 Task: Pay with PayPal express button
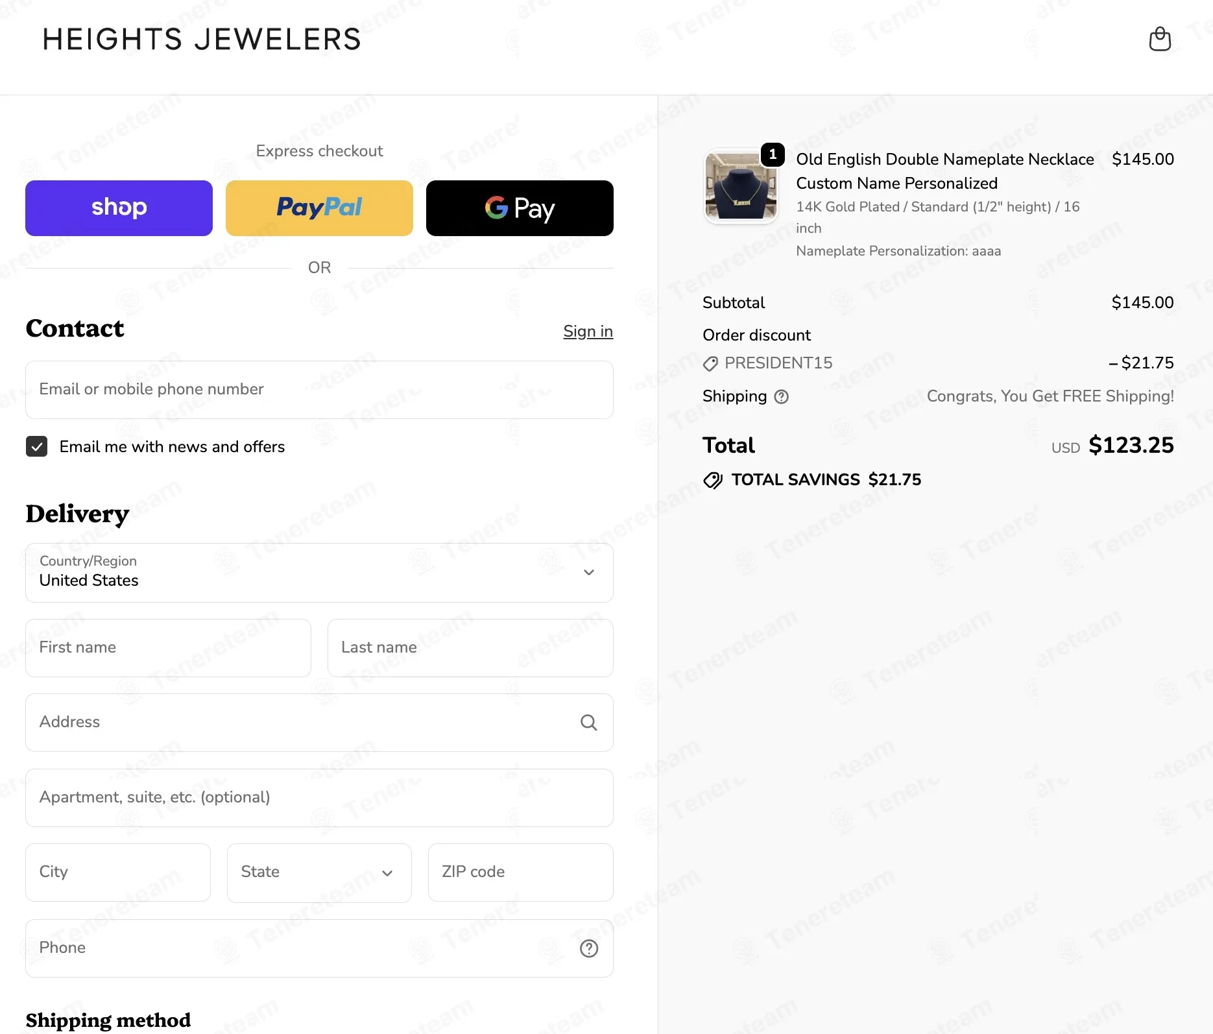click(319, 208)
